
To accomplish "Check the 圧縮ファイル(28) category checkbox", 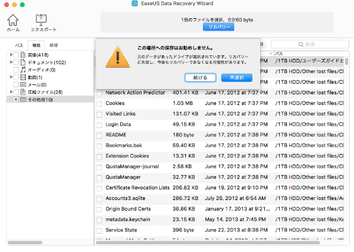I will click(x=16, y=92).
